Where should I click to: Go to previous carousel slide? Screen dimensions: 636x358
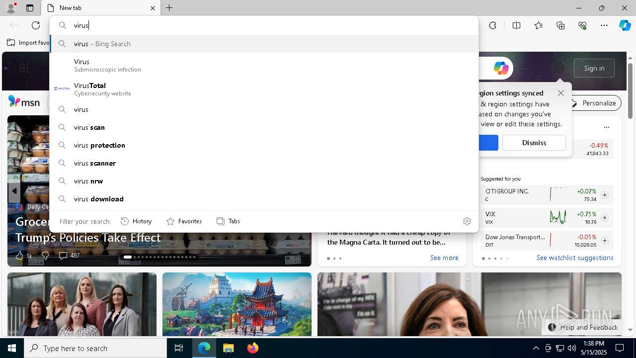[14, 191]
